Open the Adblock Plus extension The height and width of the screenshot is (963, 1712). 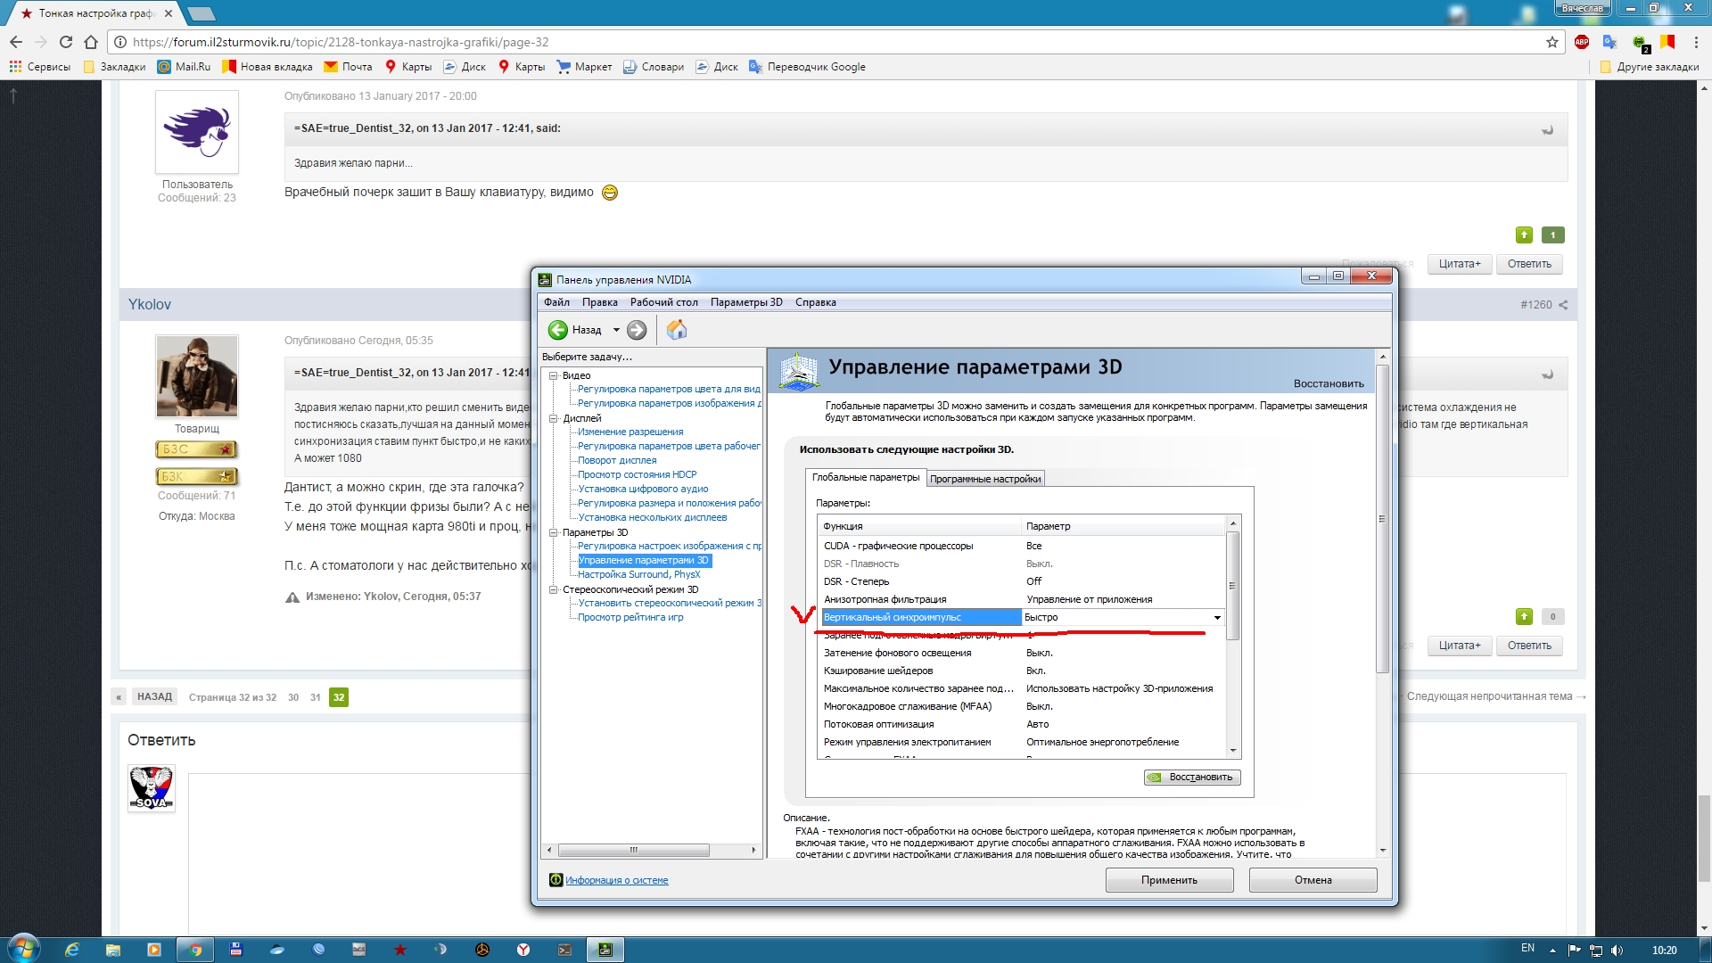(1582, 42)
